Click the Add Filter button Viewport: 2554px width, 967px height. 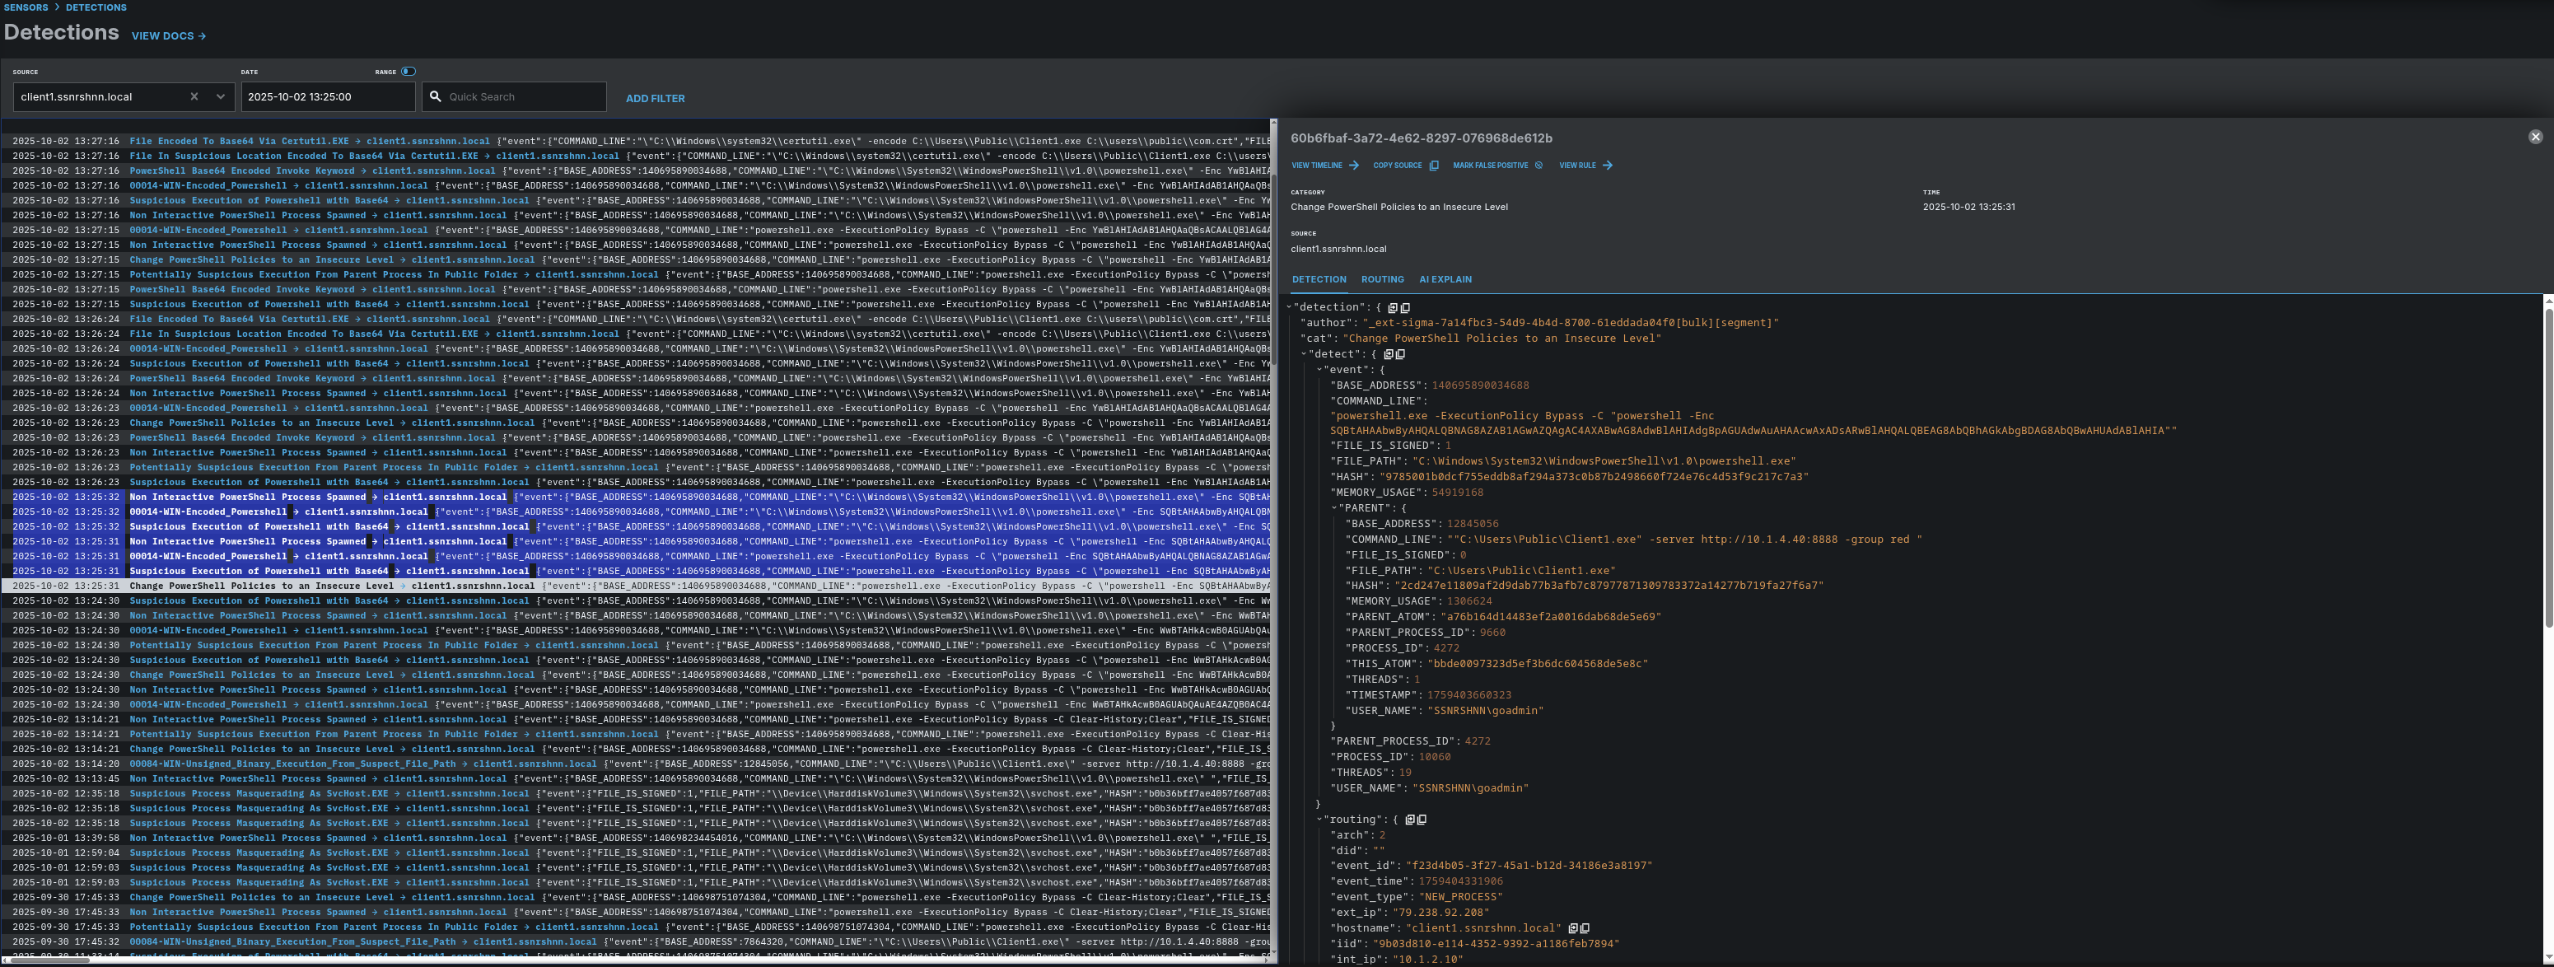pos(655,99)
